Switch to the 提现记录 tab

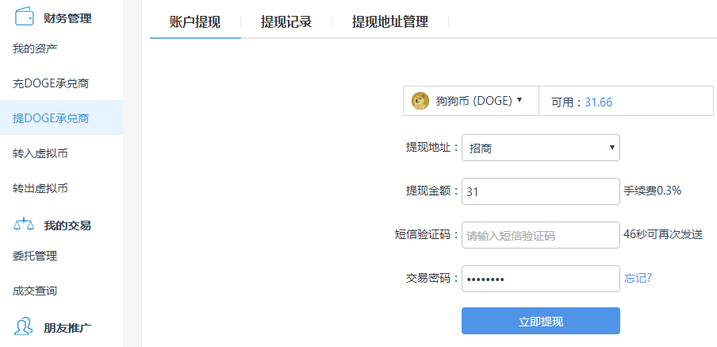(286, 21)
